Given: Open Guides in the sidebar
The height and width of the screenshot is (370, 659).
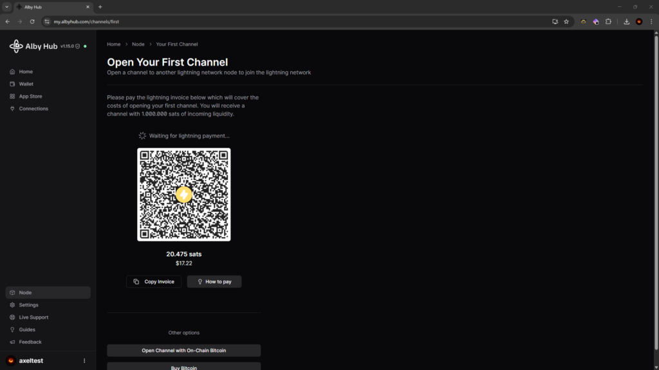Looking at the screenshot, I should coord(27,330).
